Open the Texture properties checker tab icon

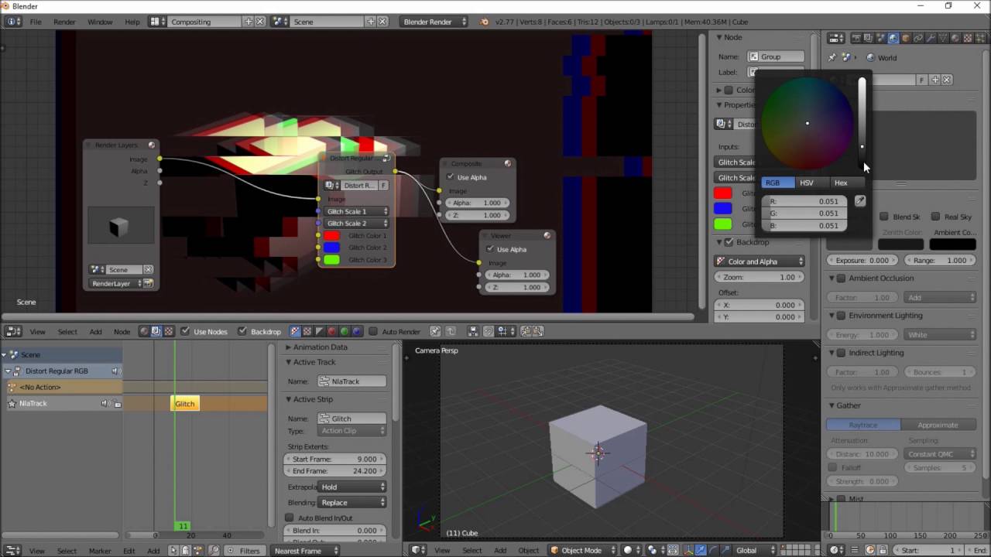coord(968,38)
